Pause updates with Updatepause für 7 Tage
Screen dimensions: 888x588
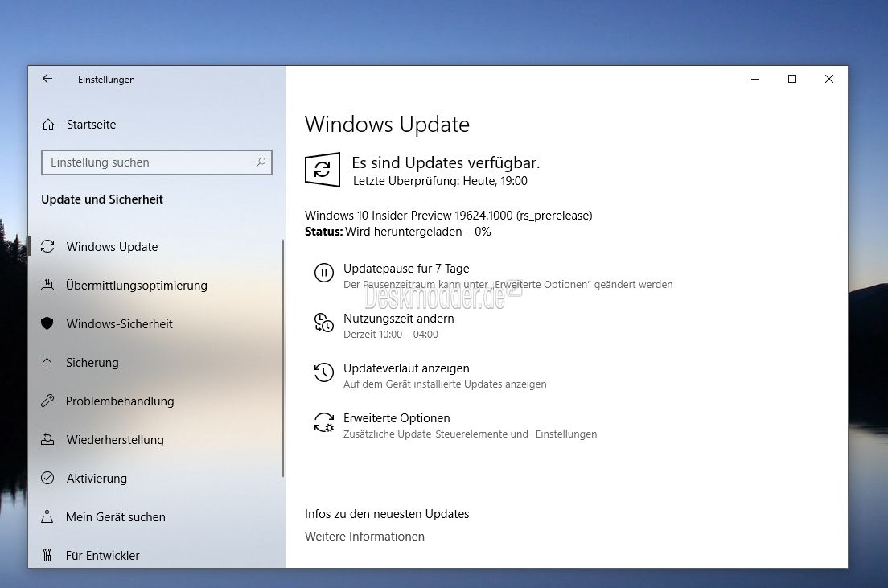pyautogui.click(x=406, y=269)
